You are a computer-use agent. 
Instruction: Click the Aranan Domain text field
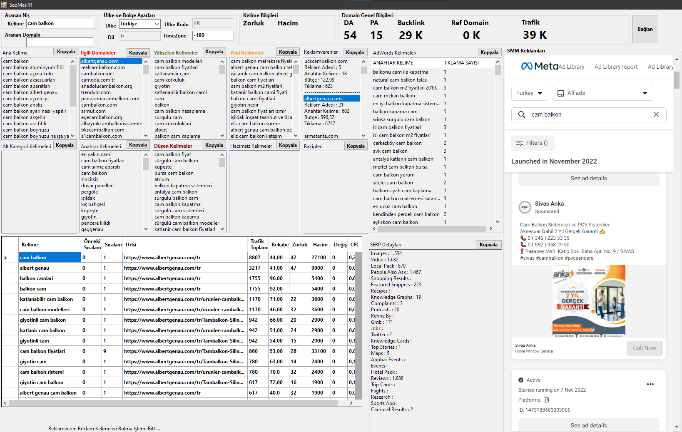pyautogui.click(x=60, y=42)
